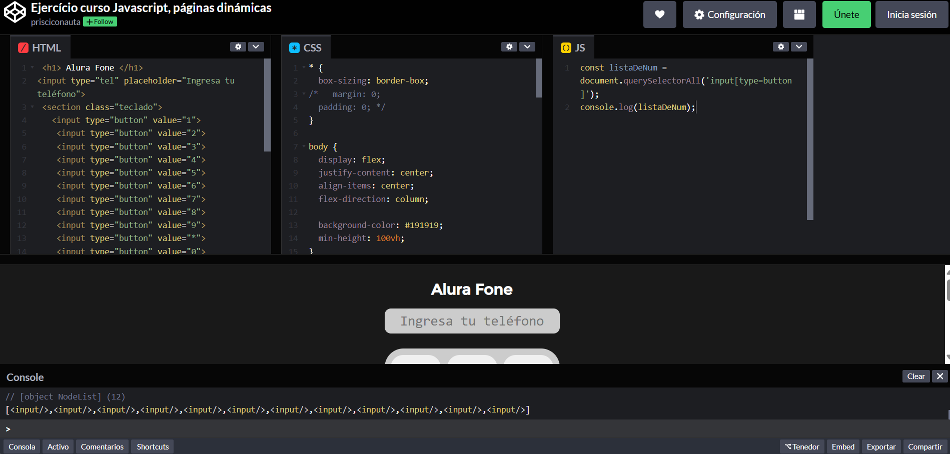This screenshot has width=950, height=454.
Task: Click Inicia sesión button
Action: 911,14
